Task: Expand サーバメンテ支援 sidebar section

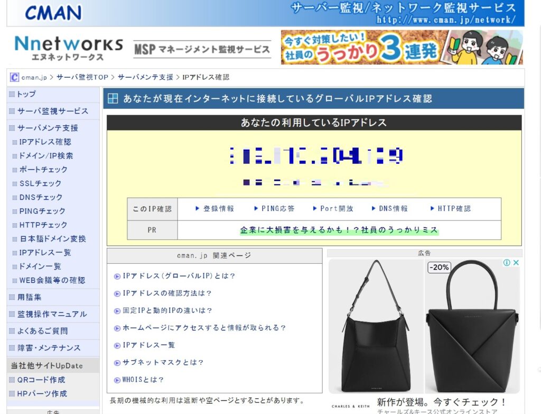Action: click(x=48, y=128)
